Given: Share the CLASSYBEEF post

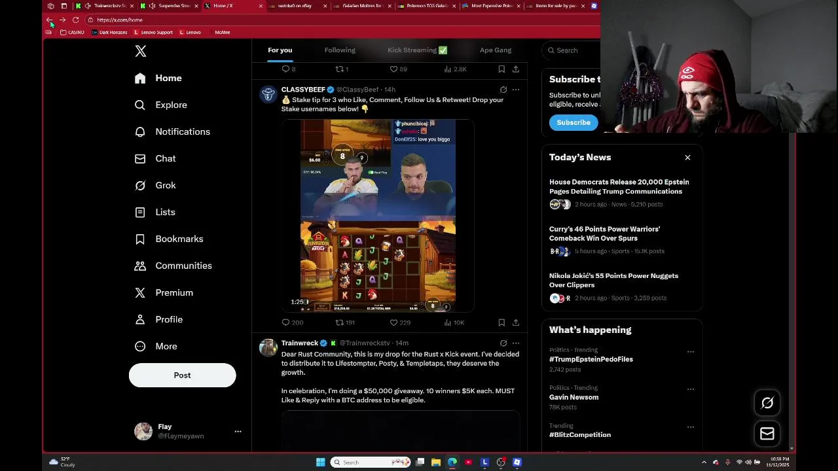Looking at the screenshot, I should [x=516, y=323].
